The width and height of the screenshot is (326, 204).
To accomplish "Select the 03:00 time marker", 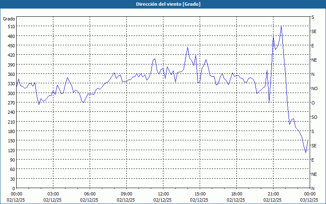I will (x=53, y=194).
